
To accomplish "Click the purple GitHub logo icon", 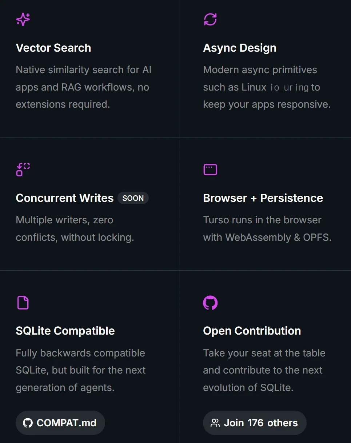I will tap(210, 303).
